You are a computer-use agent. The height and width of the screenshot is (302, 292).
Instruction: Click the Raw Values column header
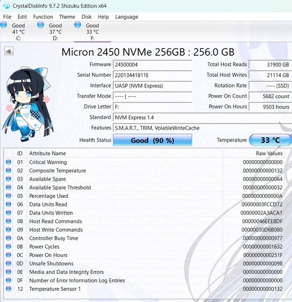253,153
